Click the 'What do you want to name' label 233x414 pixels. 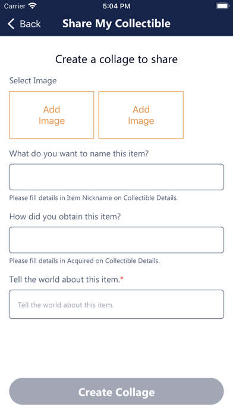(x=79, y=153)
